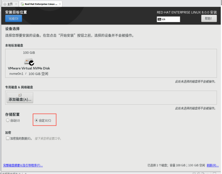Click the cn keyboard layout field
This screenshot has width=222, height=174.
pyautogui.click(x=168, y=19)
